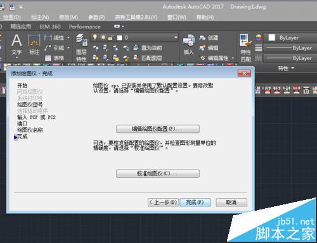317x243 pixels.
Task: Open the ByLayer linetype dropdown
Action: pos(291,58)
